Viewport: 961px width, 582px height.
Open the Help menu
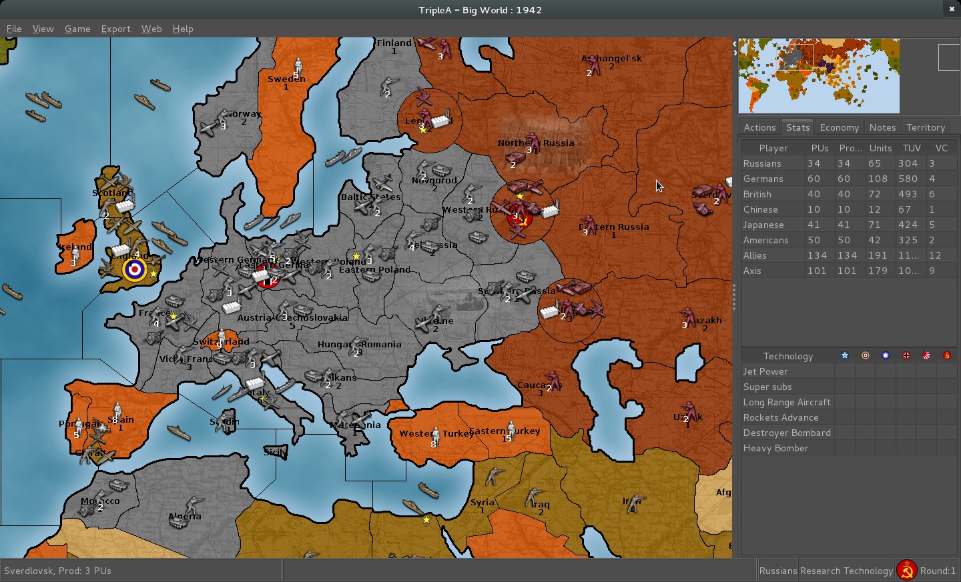coord(183,29)
